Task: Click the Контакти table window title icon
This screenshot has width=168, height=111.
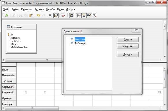Action: point(8,27)
